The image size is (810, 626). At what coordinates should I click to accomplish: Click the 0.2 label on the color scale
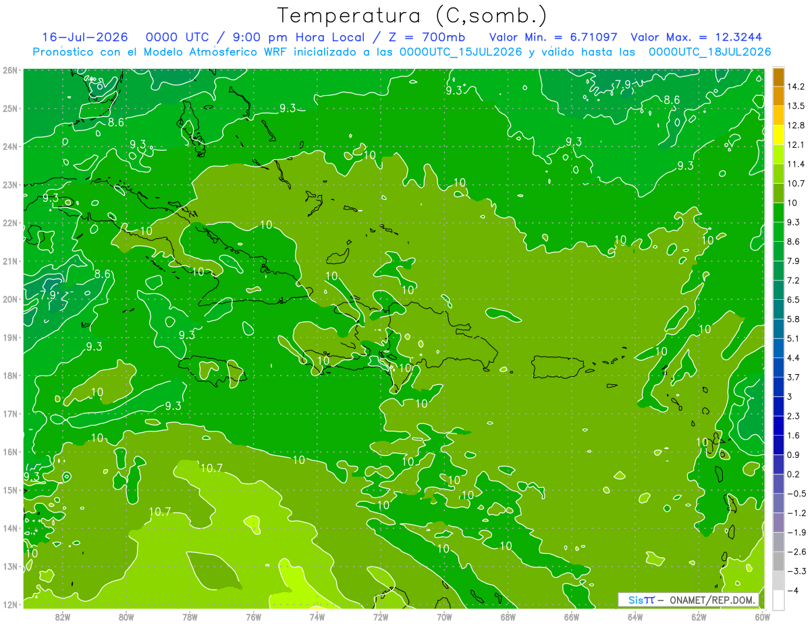pyautogui.click(x=794, y=474)
